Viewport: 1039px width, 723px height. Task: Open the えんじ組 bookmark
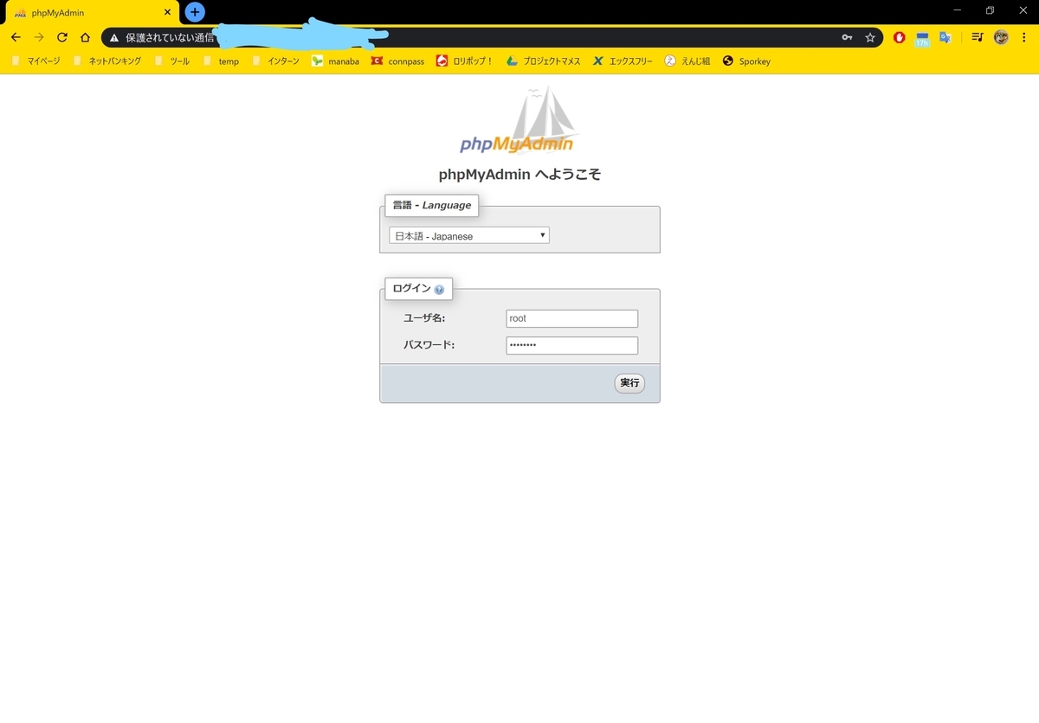[x=688, y=61]
